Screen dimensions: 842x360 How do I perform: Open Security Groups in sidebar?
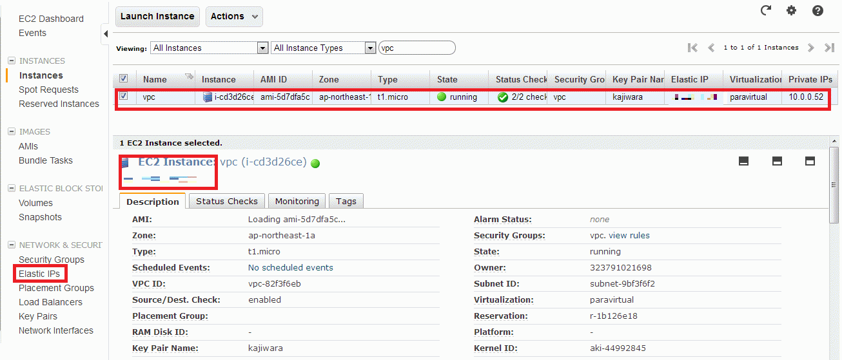pos(52,260)
